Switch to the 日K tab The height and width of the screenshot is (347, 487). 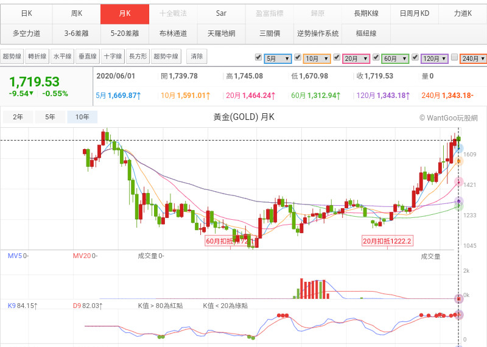click(27, 13)
